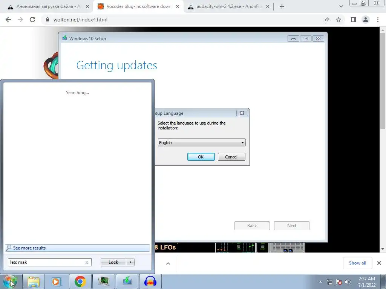Viewport: 386px width, 289px height.
Task: Expand the shutdown options arrow beside Lock
Action: [130, 262]
